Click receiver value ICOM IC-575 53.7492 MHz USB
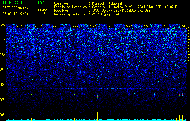 point(121,11)
